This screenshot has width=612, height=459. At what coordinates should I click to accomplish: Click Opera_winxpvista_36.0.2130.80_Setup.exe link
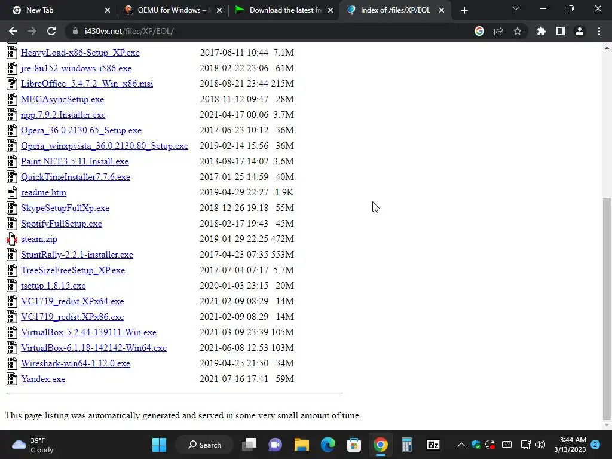[105, 146]
